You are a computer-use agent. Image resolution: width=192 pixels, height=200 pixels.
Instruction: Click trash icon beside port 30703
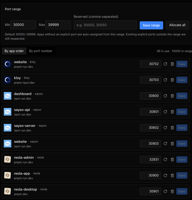172,80
